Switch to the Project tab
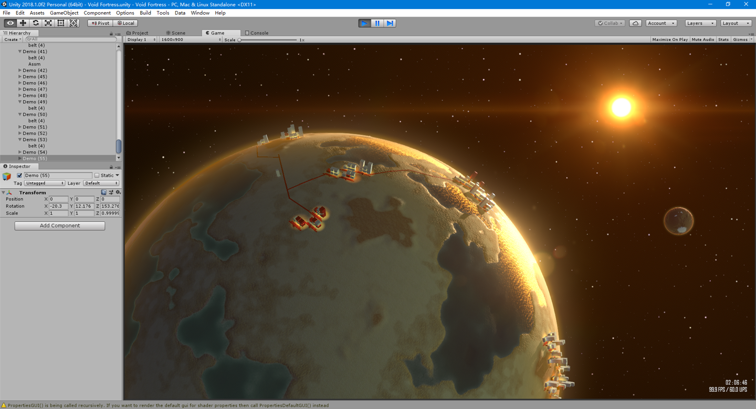Image resolution: width=756 pixels, height=409 pixels. click(138, 33)
